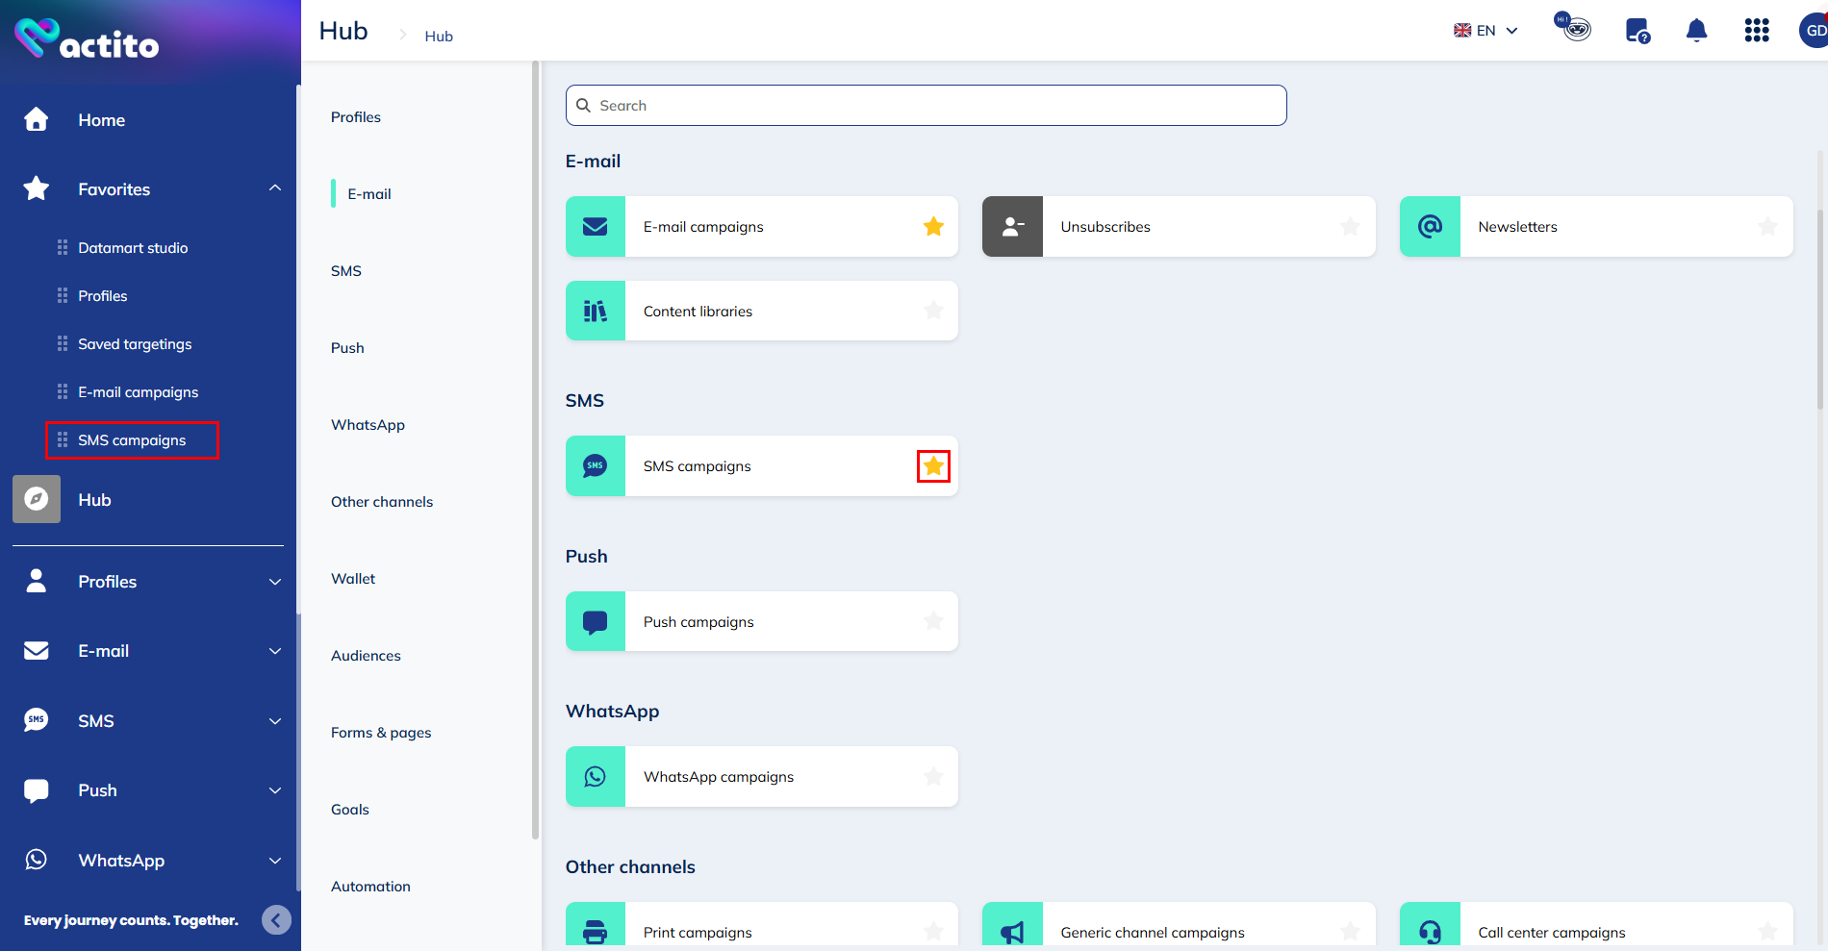Open the notifications bell
Image resolution: width=1828 pixels, height=951 pixels.
click(1696, 30)
